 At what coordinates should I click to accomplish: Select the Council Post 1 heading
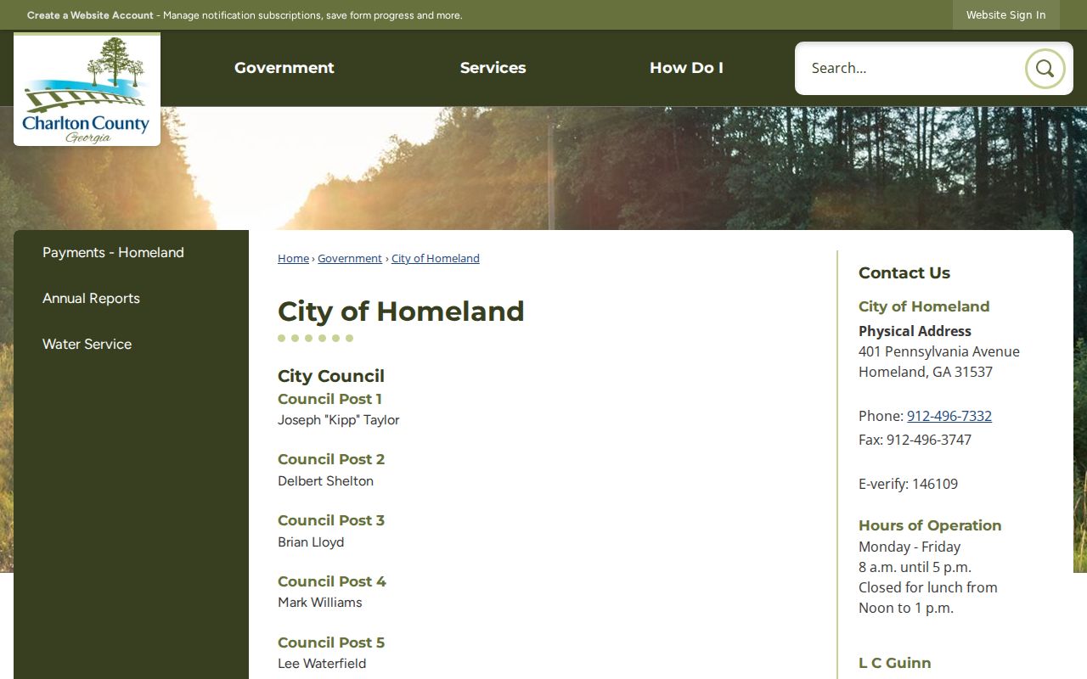(x=329, y=399)
